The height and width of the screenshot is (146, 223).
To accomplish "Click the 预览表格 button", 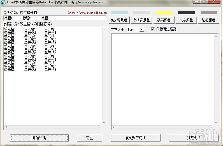I will click(x=194, y=138).
